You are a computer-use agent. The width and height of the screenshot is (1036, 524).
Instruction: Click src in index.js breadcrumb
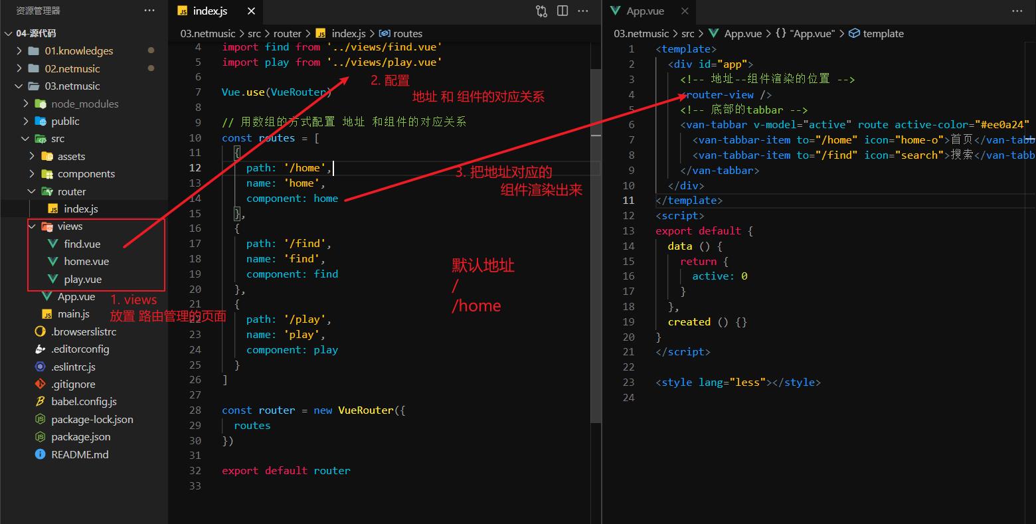[254, 33]
